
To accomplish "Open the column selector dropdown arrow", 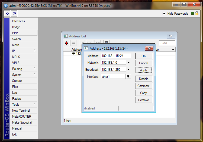I will [x=173, y=49].
